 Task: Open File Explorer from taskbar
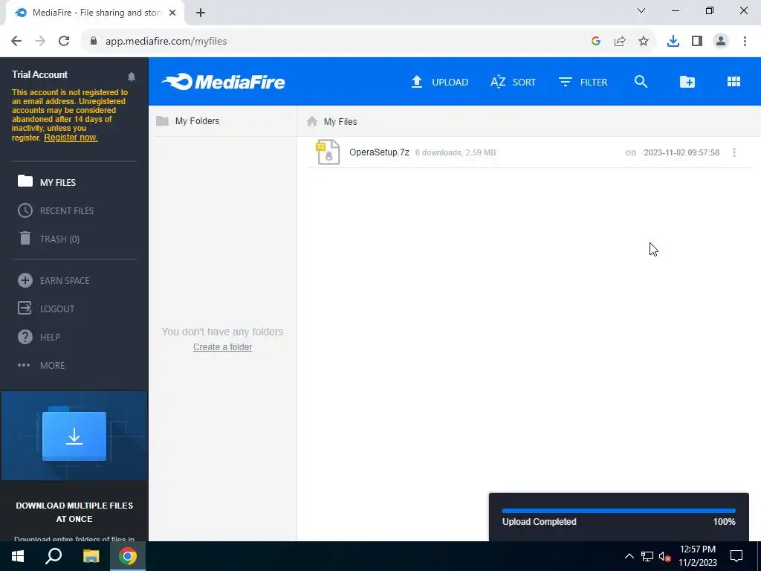point(91,556)
